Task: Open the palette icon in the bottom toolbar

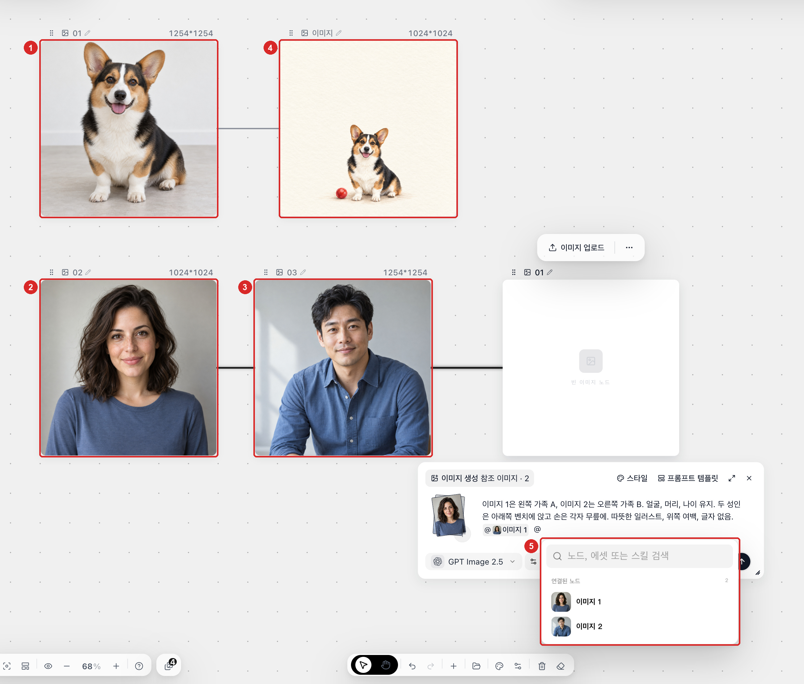Action: (x=499, y=666)
